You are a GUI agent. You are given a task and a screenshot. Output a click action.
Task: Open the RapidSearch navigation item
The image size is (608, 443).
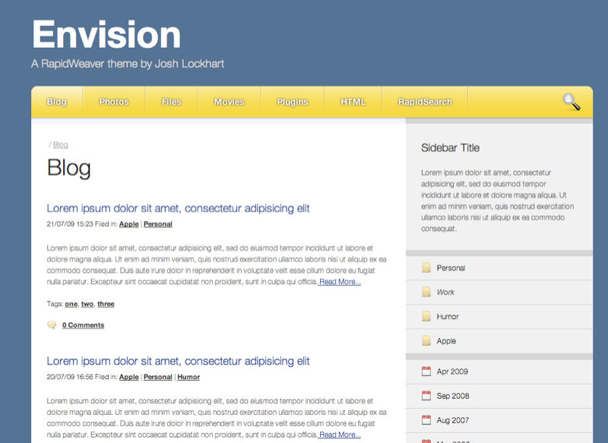tap(424, 102)
